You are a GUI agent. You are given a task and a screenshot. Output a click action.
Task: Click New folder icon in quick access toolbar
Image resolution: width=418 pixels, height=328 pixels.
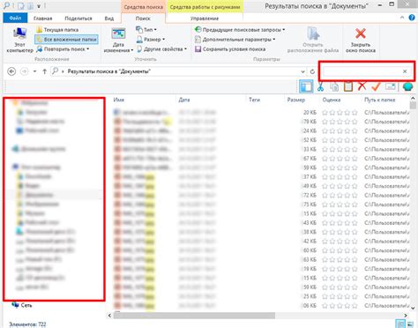pos(30,5)
